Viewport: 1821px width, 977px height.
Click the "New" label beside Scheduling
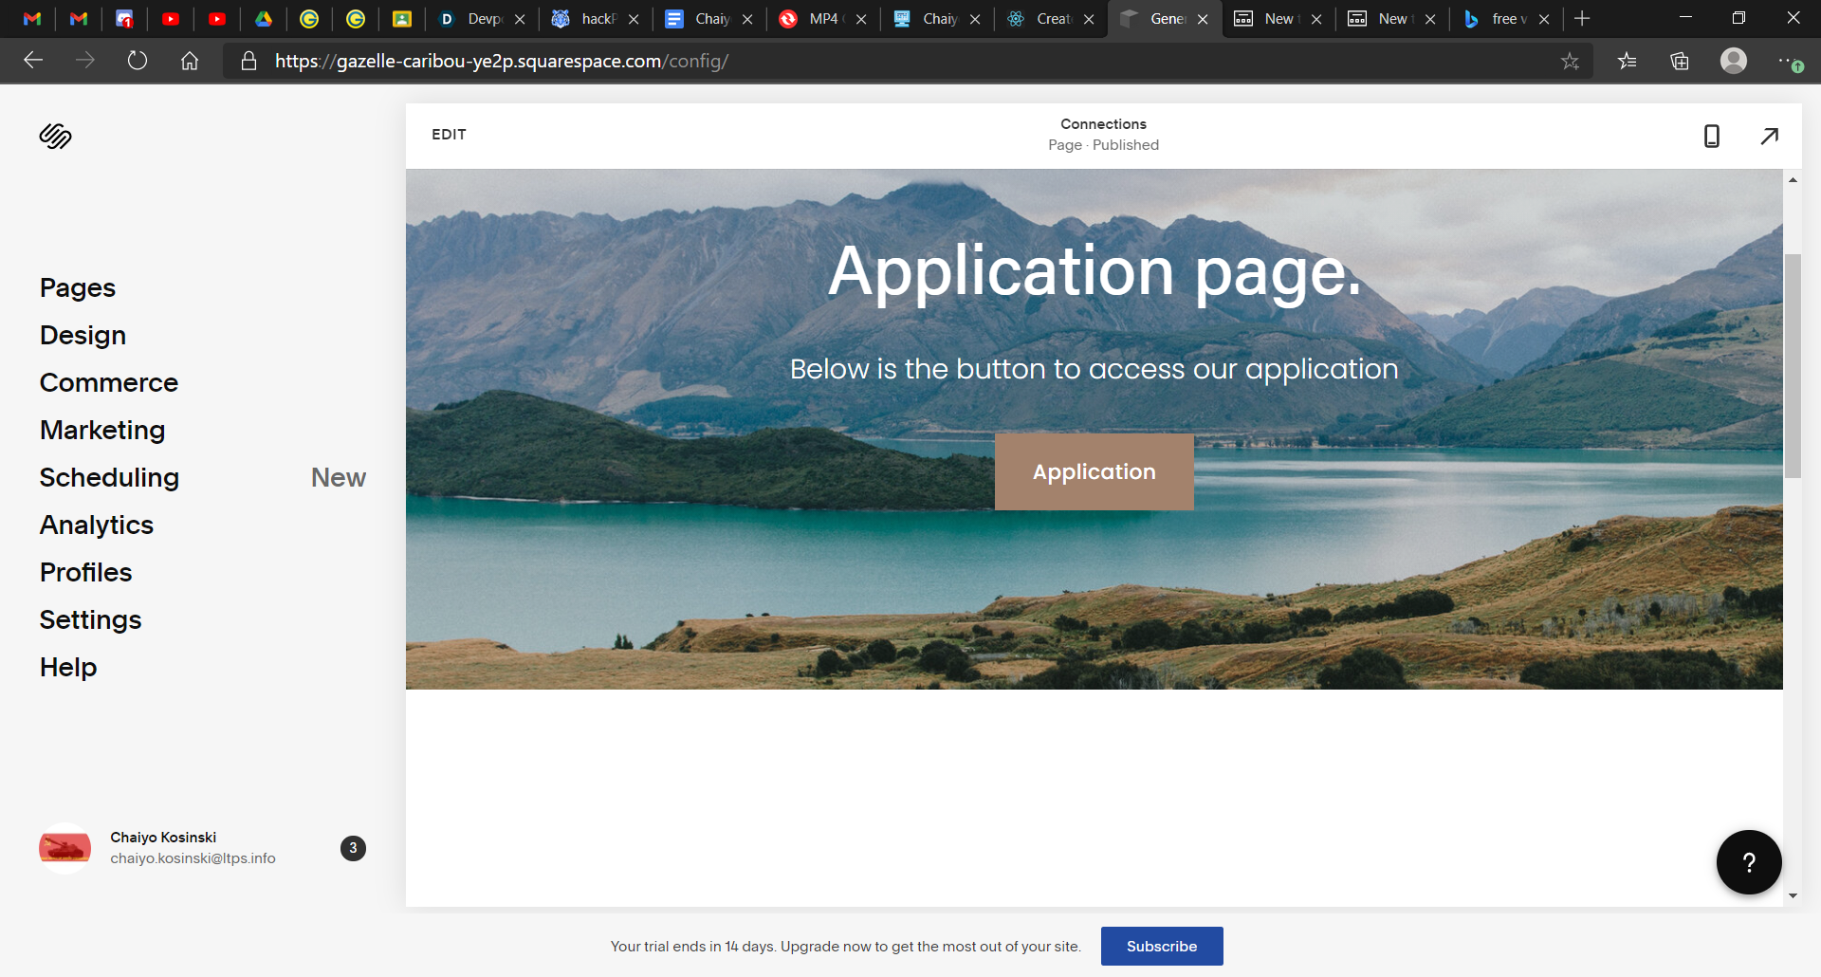coord(339,477)
